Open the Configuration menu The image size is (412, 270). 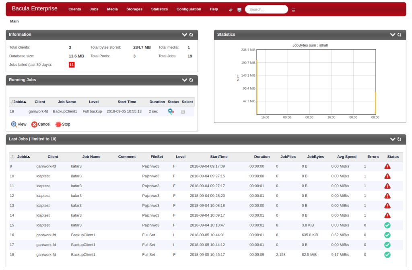coord(189,9)
